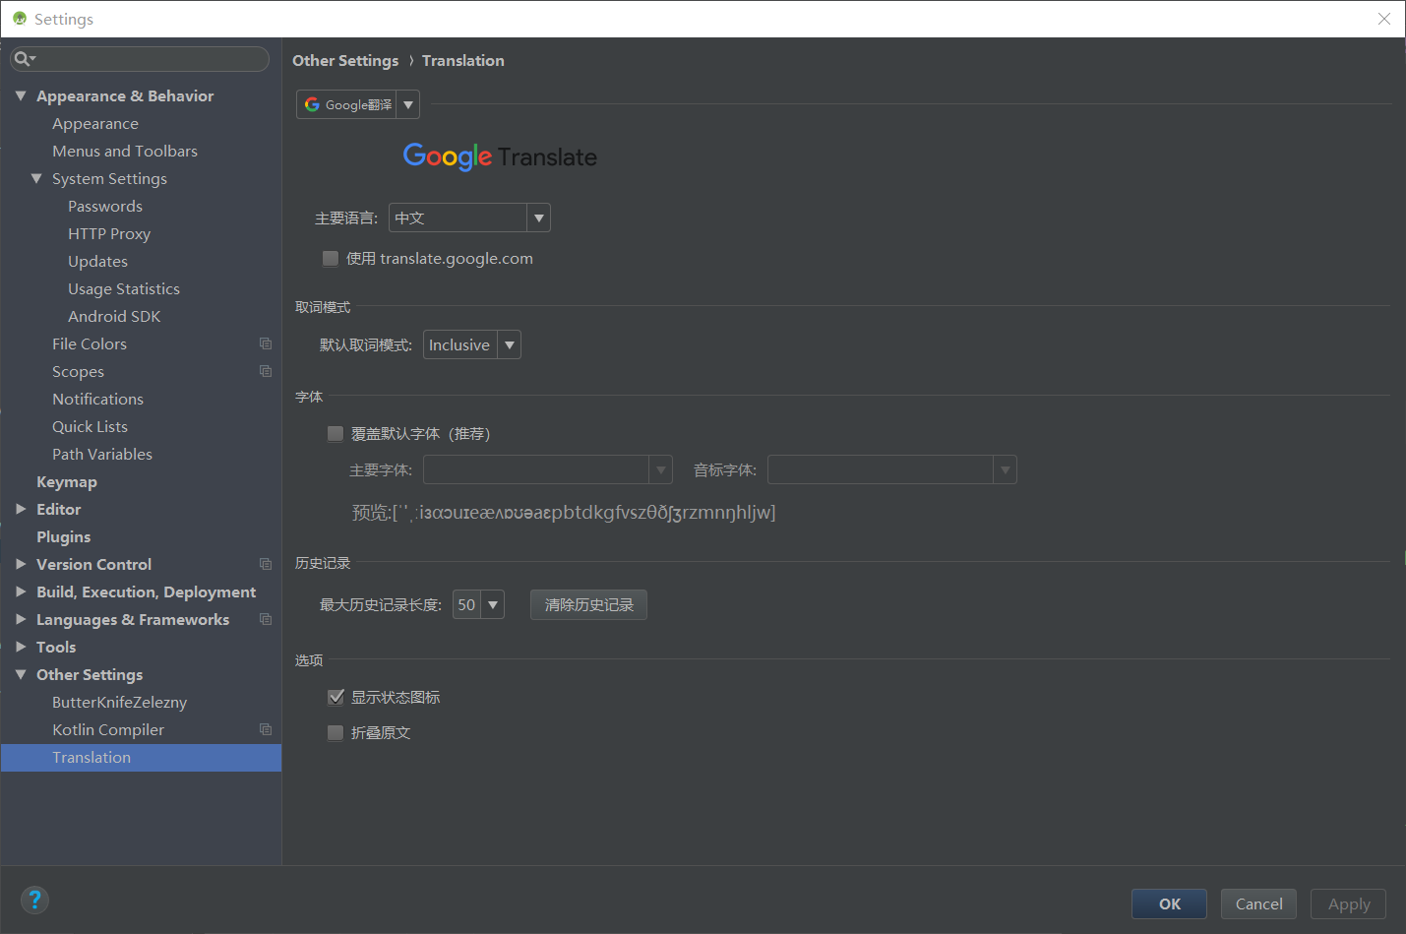Click the icon next to Kotlin Compiler
The height and width of the screenshot is (934, 1406).
[x=265, y=729]
